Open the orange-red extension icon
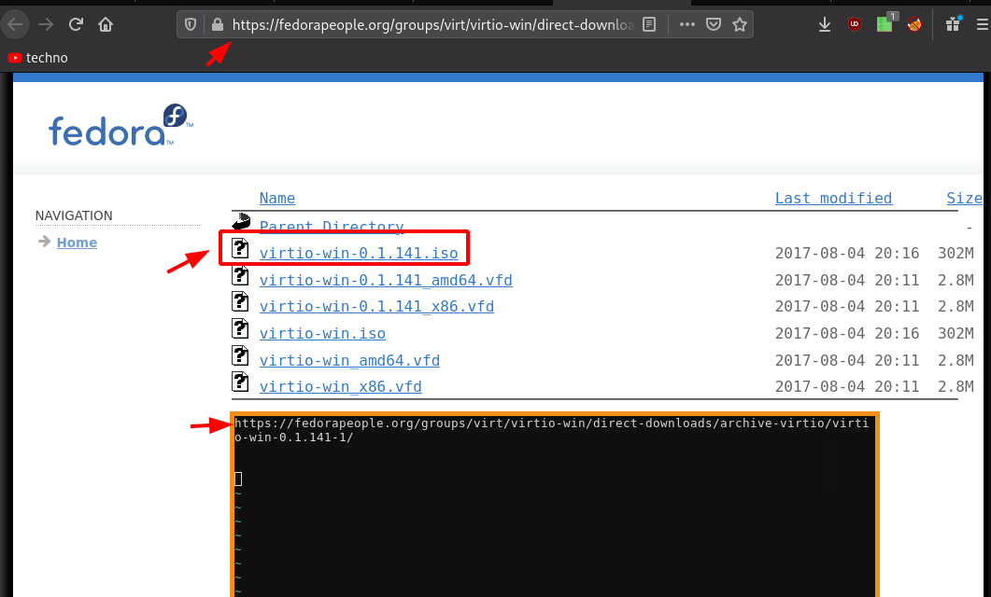 [x=913, y=24]
